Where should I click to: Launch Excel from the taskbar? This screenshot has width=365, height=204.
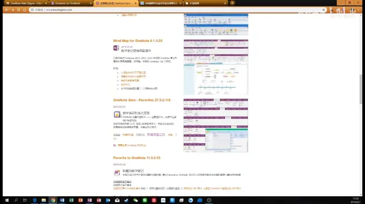[x=71, y=200]
